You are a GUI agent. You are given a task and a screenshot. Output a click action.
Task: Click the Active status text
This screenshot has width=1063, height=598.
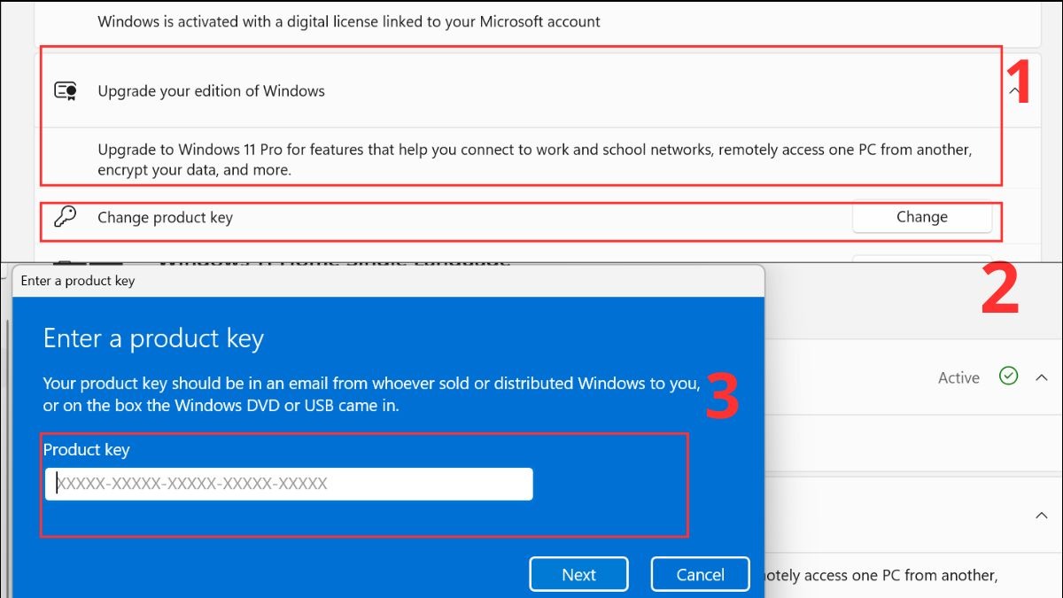coord(958,377)
